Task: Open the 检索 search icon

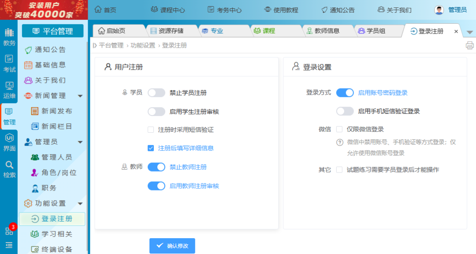Action: click(9, 169)
